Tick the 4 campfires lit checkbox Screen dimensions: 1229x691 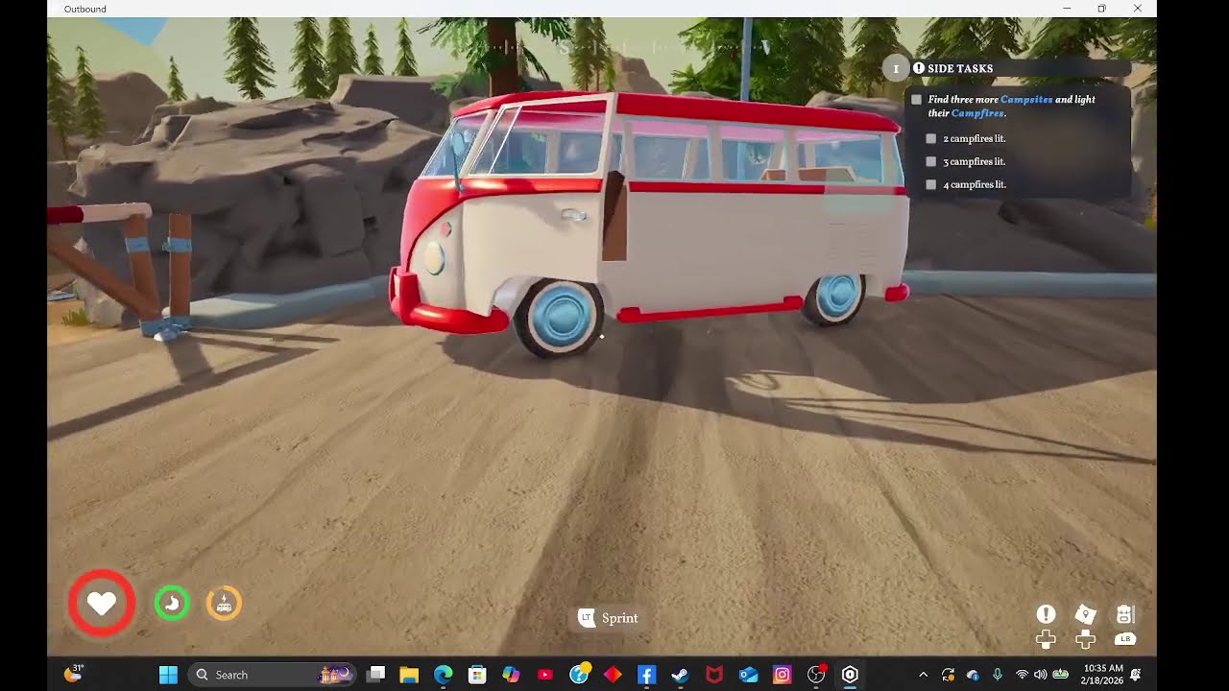(x=930, y=185)
